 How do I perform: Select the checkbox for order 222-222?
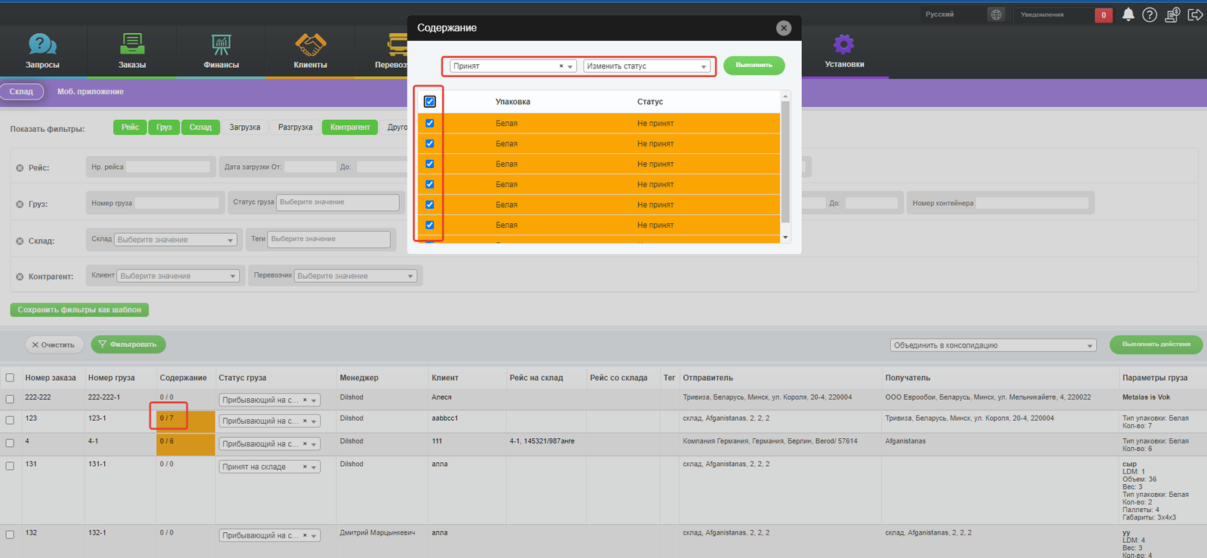10,399
